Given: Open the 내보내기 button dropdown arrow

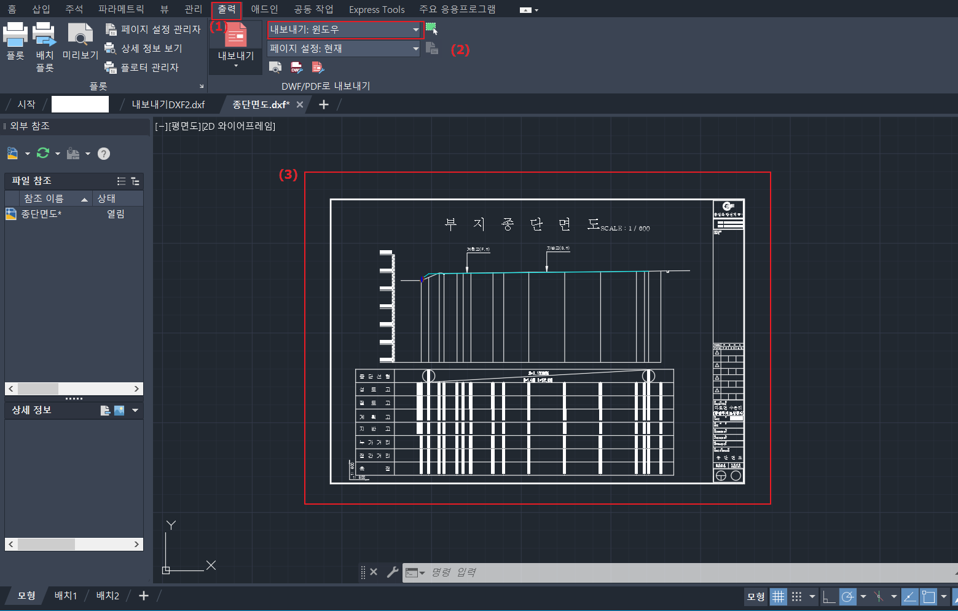Looking at the screenshot, I should click(x=236, y=66).
